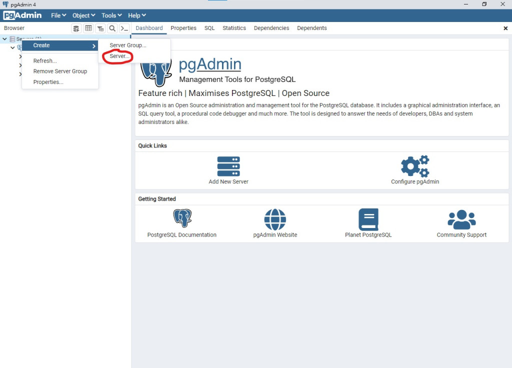The width and height of the screenshot is (512, 368).
Task: Click the Filtered Rows toolbar icon
Action: 100,28
